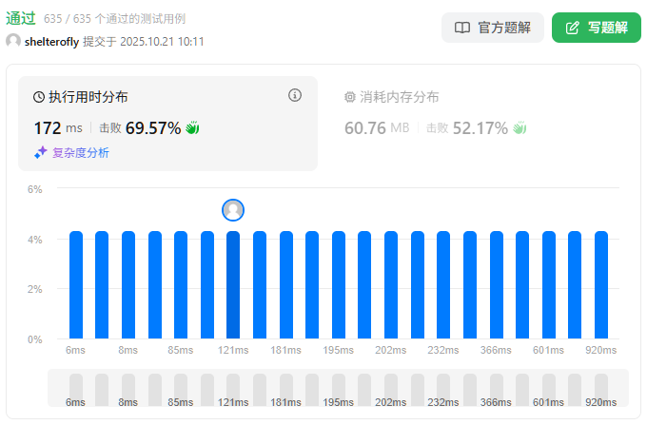Screen dimensions: 647x425
Task: Switch to the 消耗内存分布 memory panel
Action: click(x=399, y=97)
